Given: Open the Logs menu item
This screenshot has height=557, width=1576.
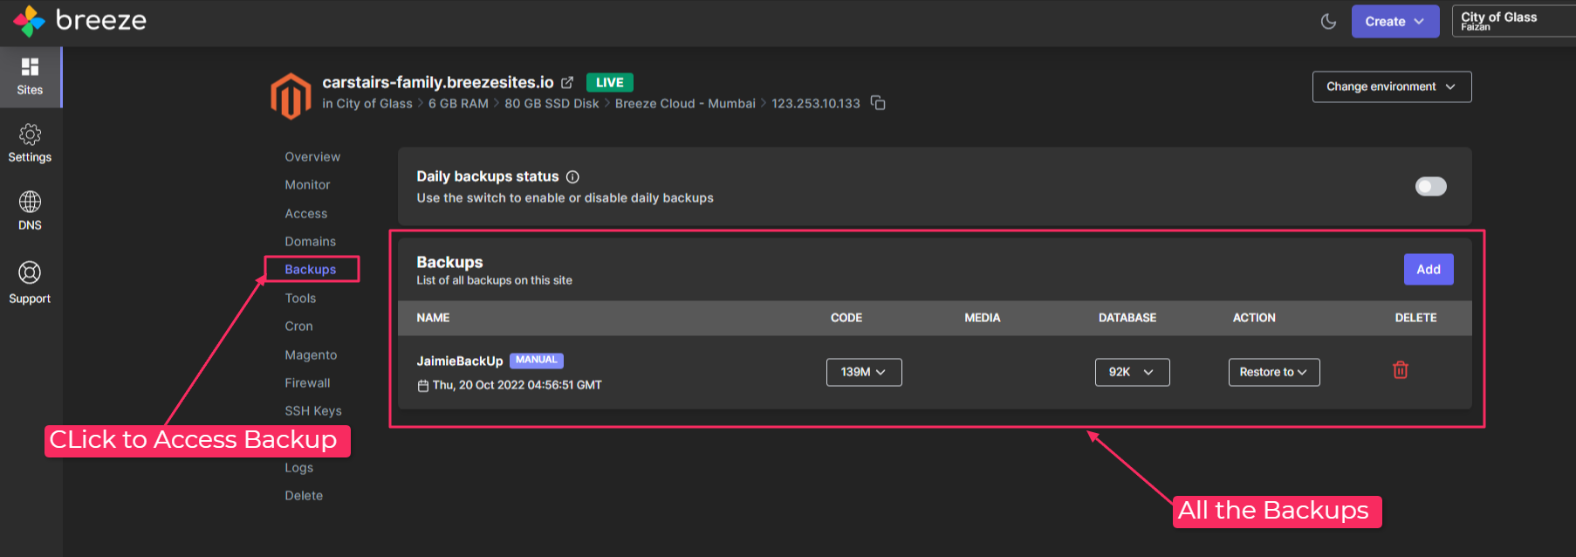Looking at the screenshot, I should [298, 468].
